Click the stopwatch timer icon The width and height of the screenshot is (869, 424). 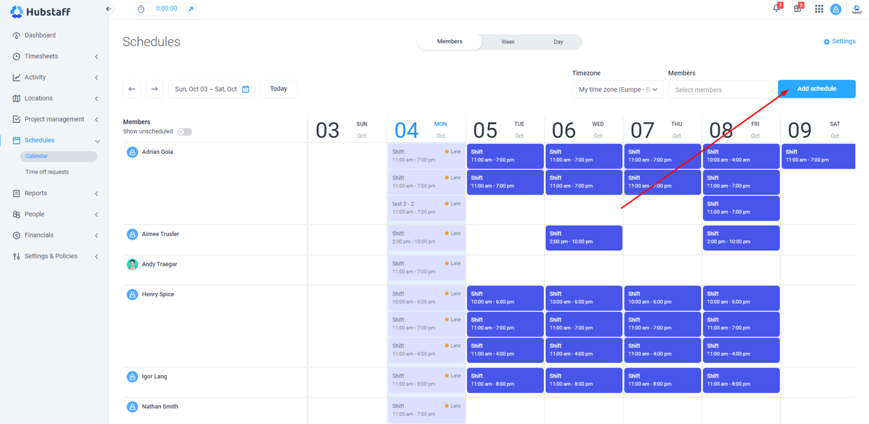pos(141,9)
